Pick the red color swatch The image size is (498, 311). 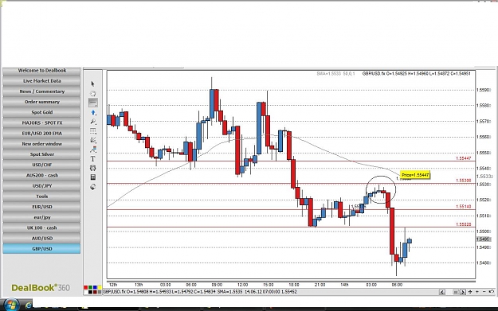coord(86,288)
